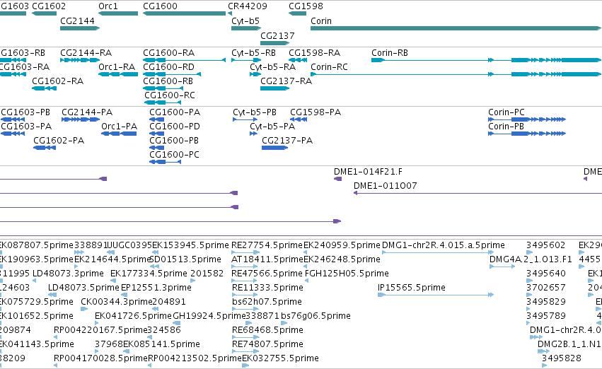
Task: Click the CG2137 gene label
Action: [x=277, y=35]
